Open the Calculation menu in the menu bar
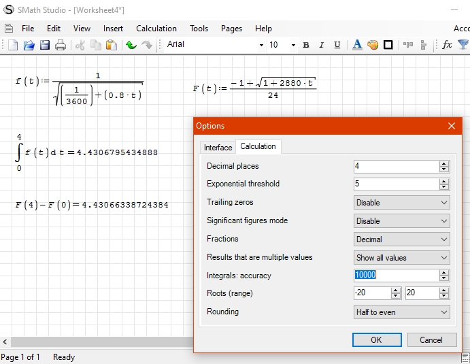Viewport: 470px width, 364px height. [x=156, y=29]
